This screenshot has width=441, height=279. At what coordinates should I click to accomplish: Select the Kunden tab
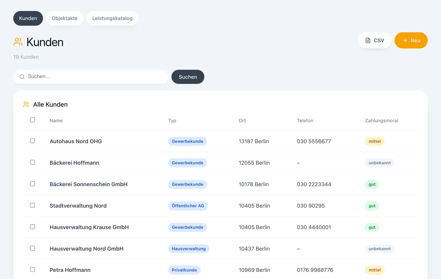[28, 18]
